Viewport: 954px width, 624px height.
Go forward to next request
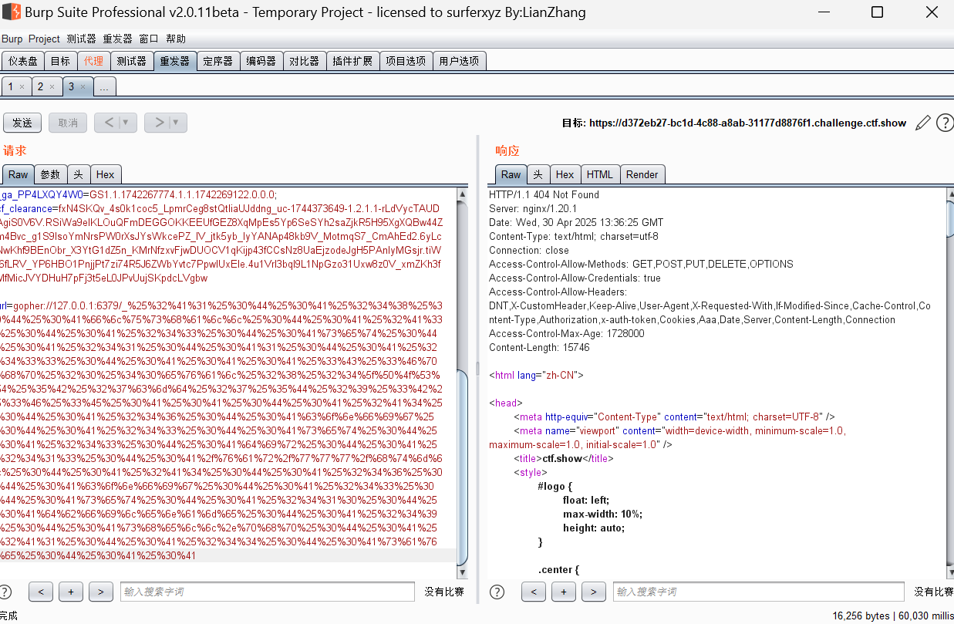pos(158,122)
